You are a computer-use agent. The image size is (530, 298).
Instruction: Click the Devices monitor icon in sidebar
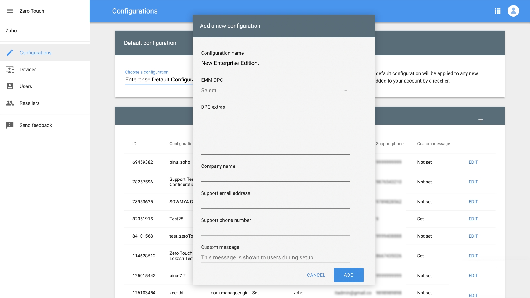pos(10,70)
